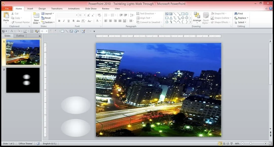
Task: Toggle Italic formatting
Action: pyautogui.click(x=64, y=21)
